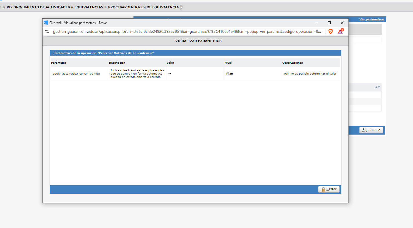
Task: Select the Observaciones column header
Action: 292,63
